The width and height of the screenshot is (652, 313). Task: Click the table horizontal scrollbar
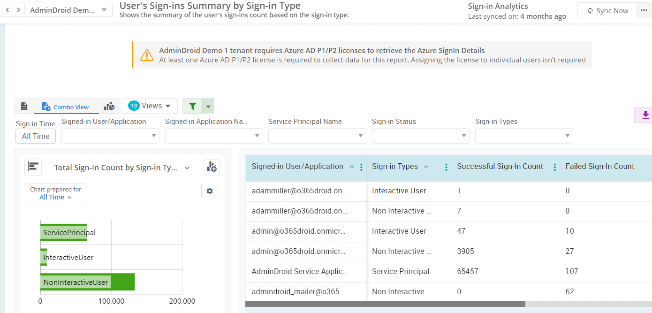point(385,304)
